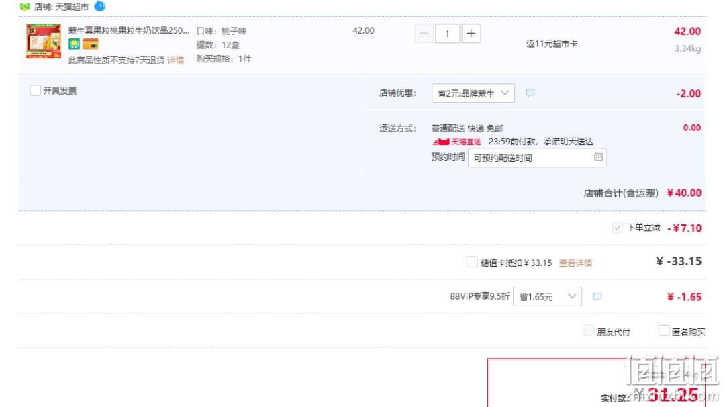The height and width of the screenshot is (407, 725).
Task: Click the orange card icon under product title
Action: tap(91, 44)
